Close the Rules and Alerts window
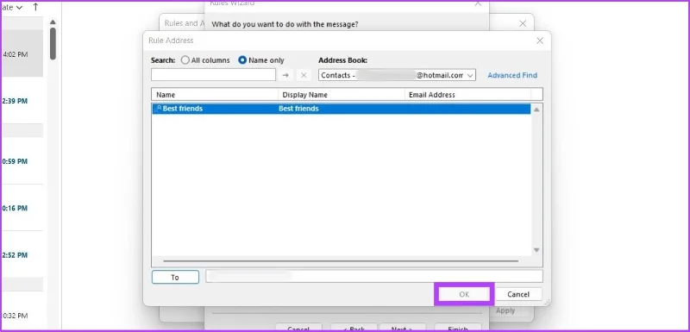This screenshot has height=332, width=690. tap(523, 24)
